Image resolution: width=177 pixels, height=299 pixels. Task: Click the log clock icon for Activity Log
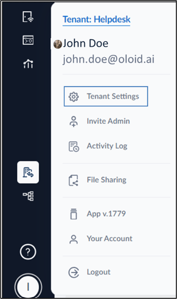pos(74,146)
